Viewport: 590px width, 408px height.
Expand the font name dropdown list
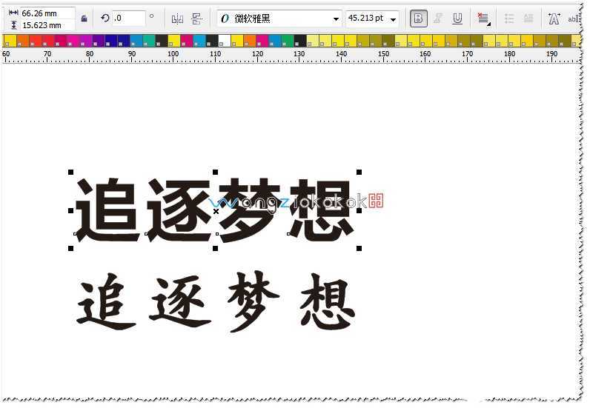click(337, 19)
